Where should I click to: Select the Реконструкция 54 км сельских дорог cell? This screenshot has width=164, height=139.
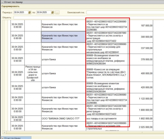tap(32, 73)
